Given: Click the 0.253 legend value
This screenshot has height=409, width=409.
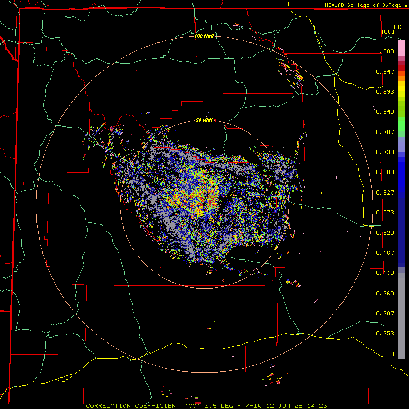Looking at the screenshot, I should [385, 334].
